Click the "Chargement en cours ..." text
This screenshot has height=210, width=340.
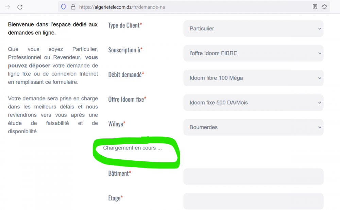click(x=132, y=148)
